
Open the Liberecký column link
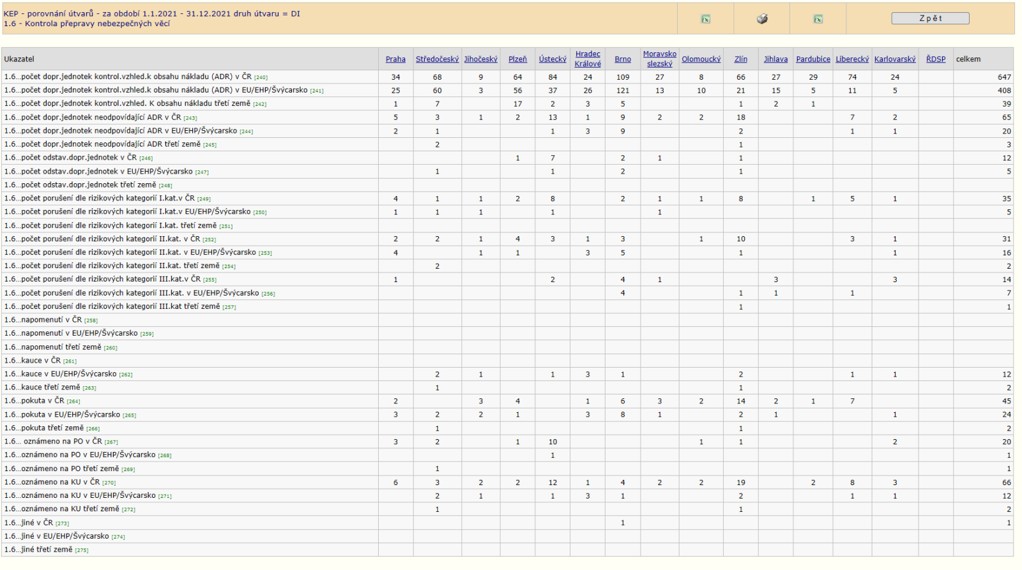pyautogui.click(x=852, y=59)
